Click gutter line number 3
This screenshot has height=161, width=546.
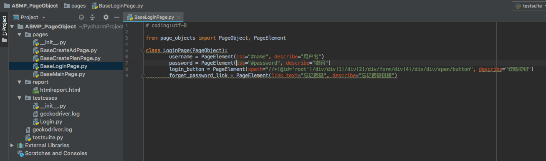pos(126,38)
